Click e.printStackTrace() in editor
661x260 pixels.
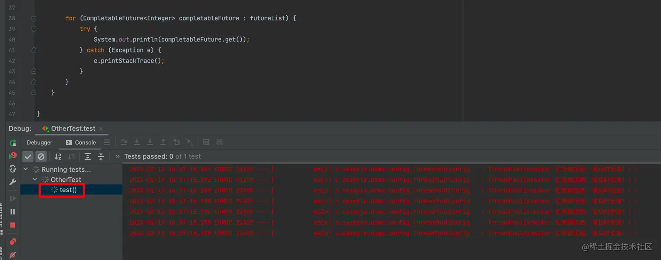coord(127,61)
